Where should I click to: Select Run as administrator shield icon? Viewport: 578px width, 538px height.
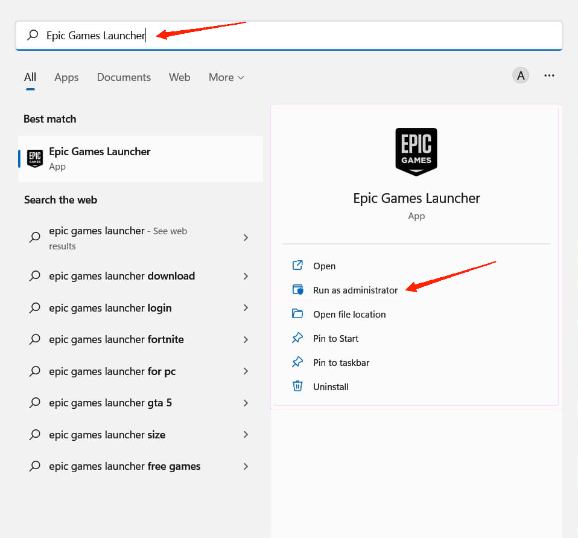click(x=297, y=290)
